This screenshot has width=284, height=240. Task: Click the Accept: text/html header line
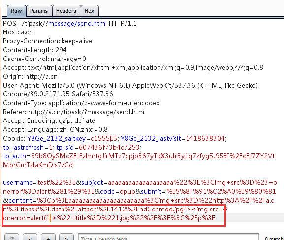[x=133, y=68]
